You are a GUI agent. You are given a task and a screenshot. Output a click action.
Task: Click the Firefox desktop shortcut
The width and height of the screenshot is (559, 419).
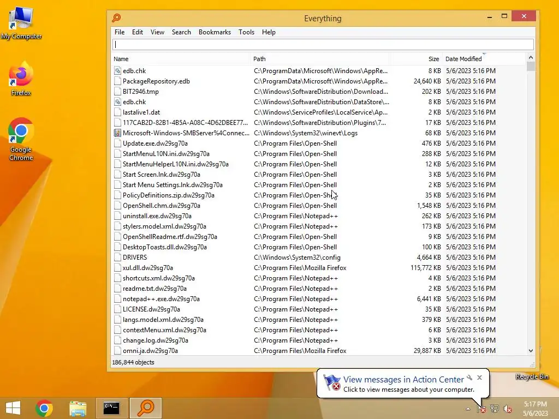point(21,79)
